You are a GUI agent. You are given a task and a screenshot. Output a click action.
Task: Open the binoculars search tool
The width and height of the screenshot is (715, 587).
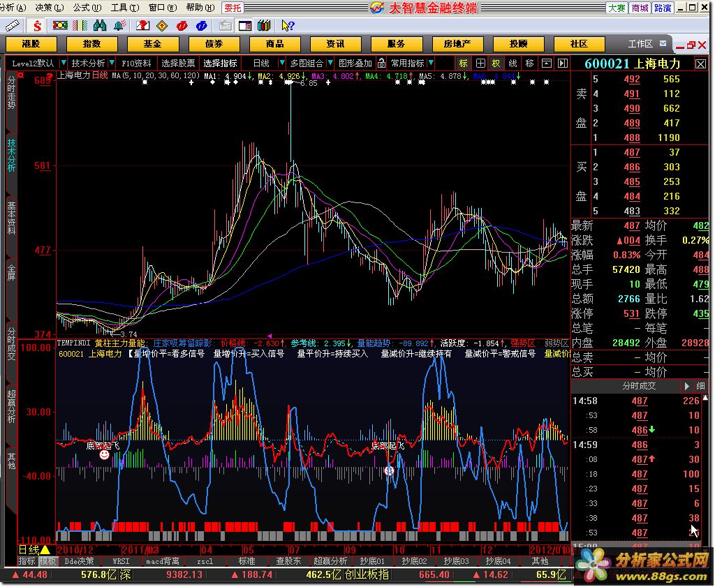click(x=100, y=26)
